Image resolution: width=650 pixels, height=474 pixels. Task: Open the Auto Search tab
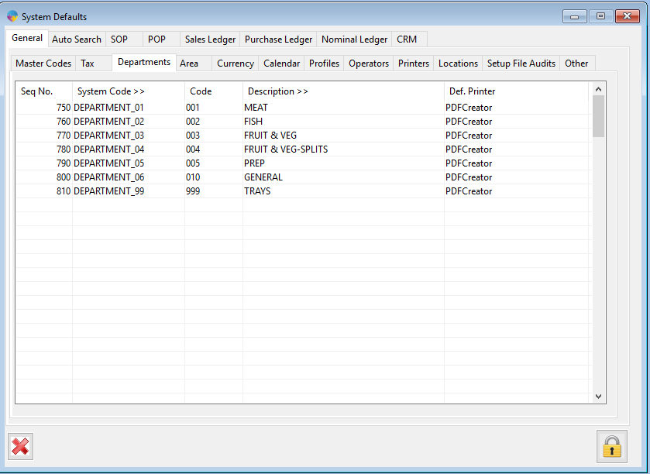(77, 39)
